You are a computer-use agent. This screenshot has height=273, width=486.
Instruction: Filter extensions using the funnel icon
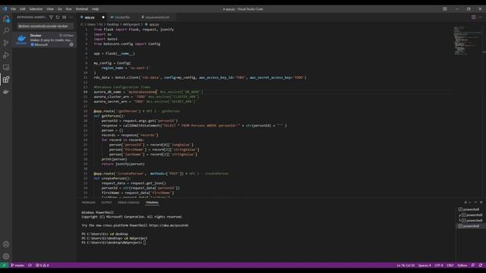[x=51, y=17]
